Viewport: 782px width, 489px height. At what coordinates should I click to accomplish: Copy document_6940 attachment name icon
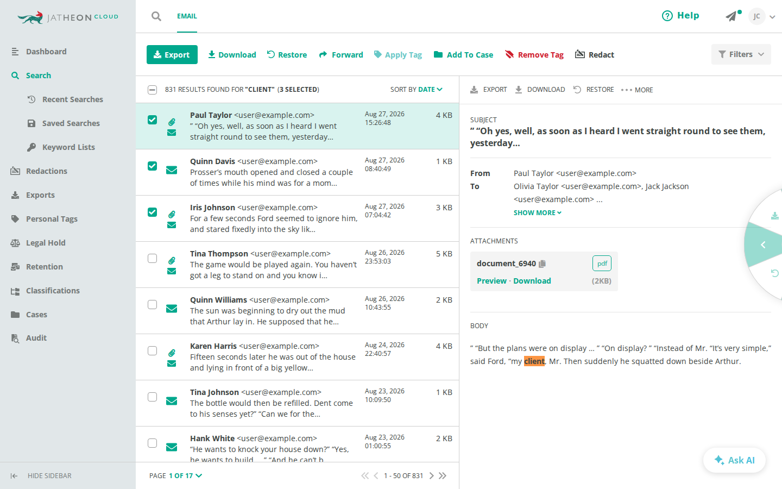[542, 264]
